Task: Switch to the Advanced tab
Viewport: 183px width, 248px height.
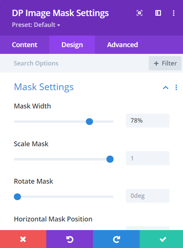Action: coord(122,45)
